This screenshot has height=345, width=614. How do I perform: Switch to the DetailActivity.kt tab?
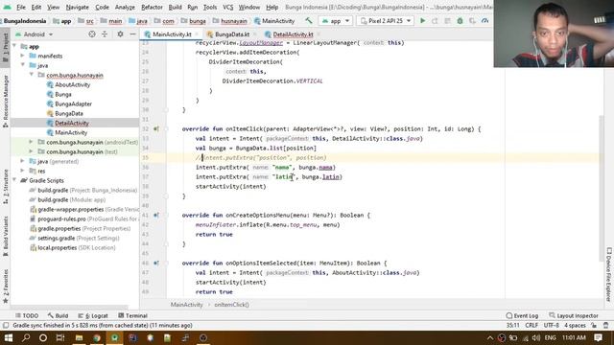[293, 34]
